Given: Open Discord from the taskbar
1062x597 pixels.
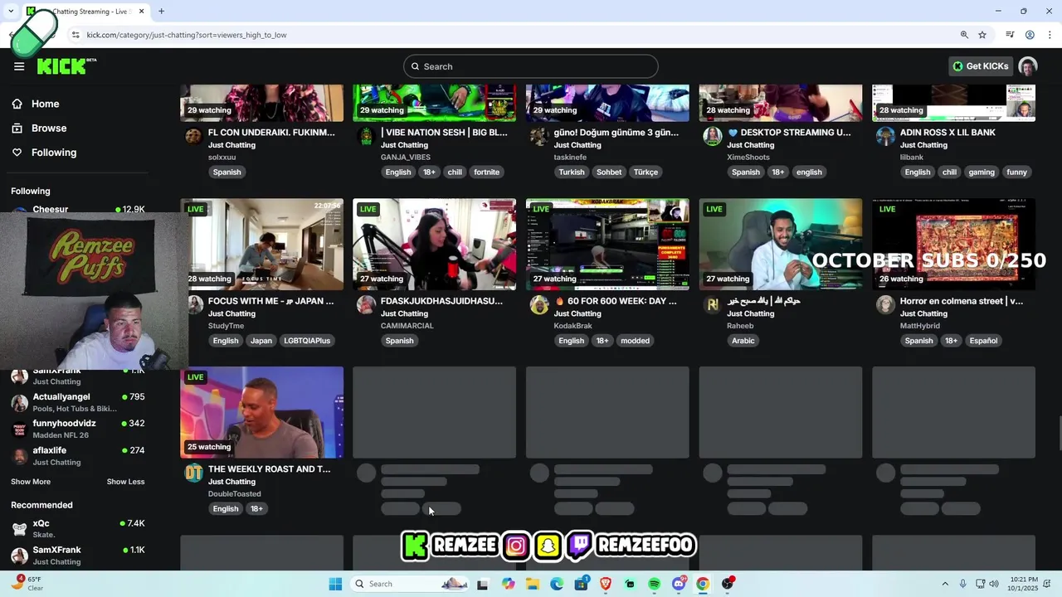Looking at the screenshot, I should pos(679,584).
